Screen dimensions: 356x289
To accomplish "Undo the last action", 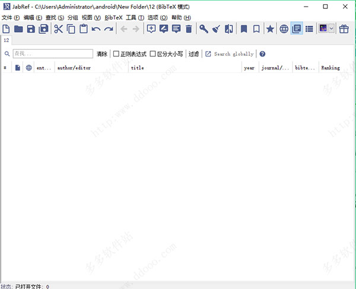I will pos(96,29).
